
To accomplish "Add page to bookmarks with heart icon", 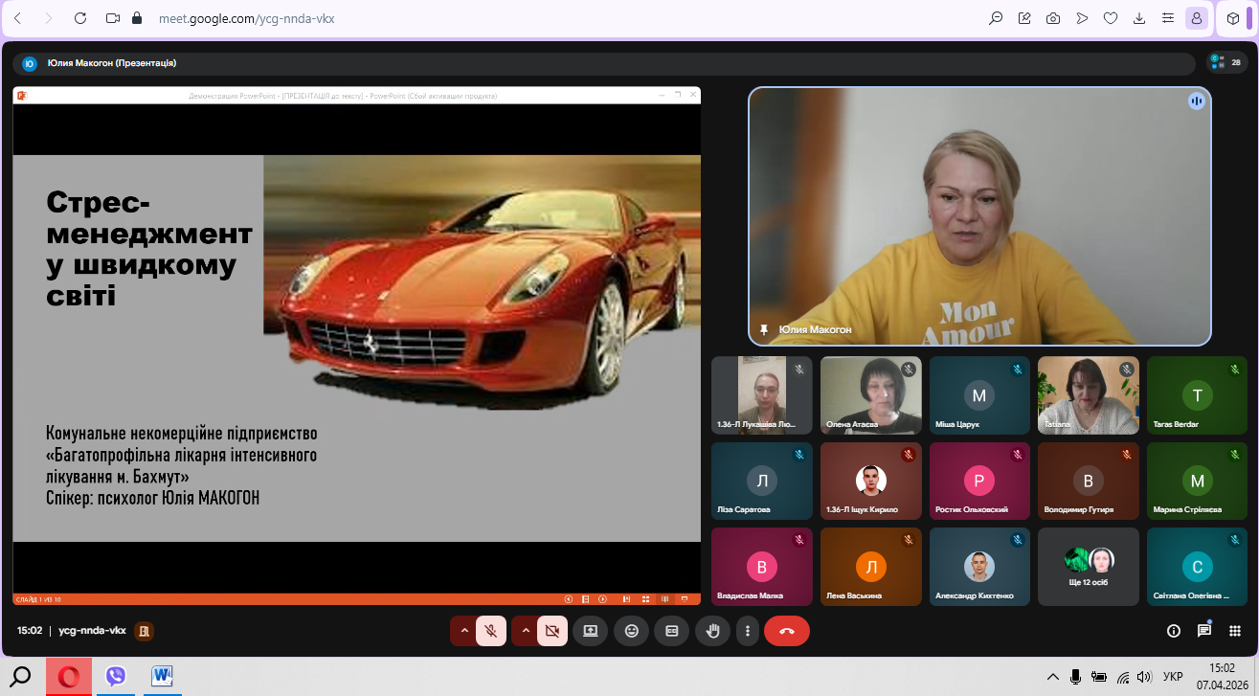I will (x=1111, y=18).
